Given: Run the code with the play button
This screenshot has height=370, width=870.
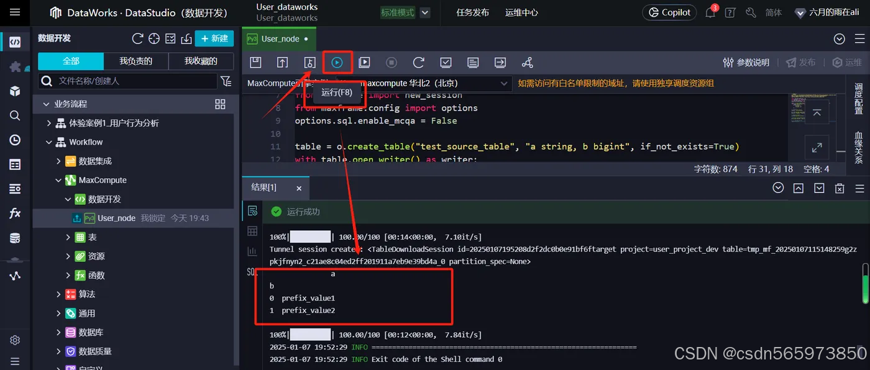Looking at the screenshot, I should click(337, 62).
